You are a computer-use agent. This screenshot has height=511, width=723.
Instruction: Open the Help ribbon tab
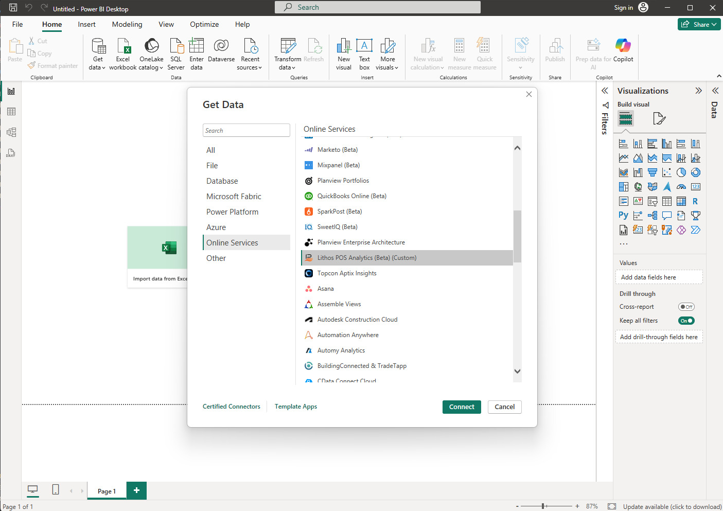tap(242, 24)
